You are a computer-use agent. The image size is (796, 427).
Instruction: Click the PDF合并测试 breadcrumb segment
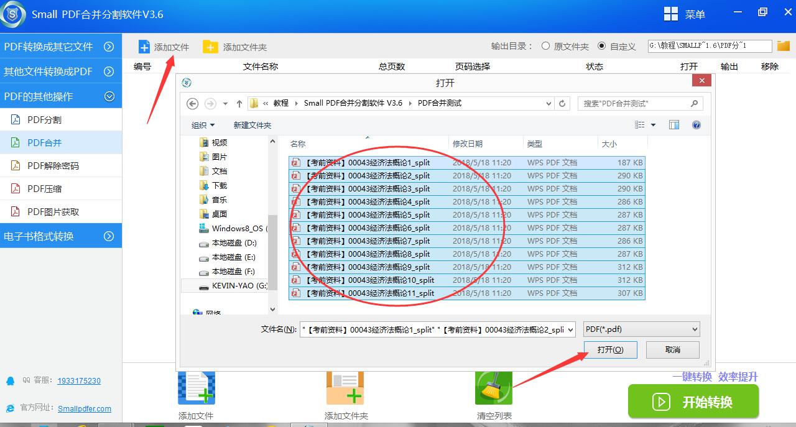pos(440,103)
